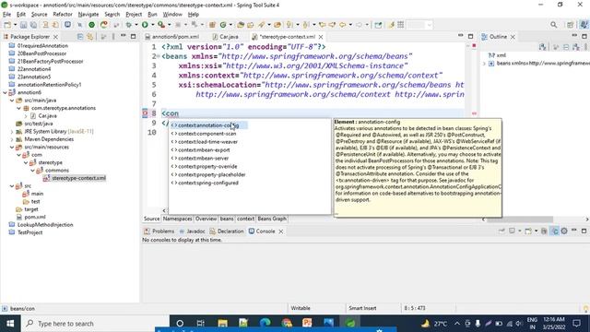590x332 pixels.
Task: Open Chrome from the taskbar
Action: (x=287, y=324)
